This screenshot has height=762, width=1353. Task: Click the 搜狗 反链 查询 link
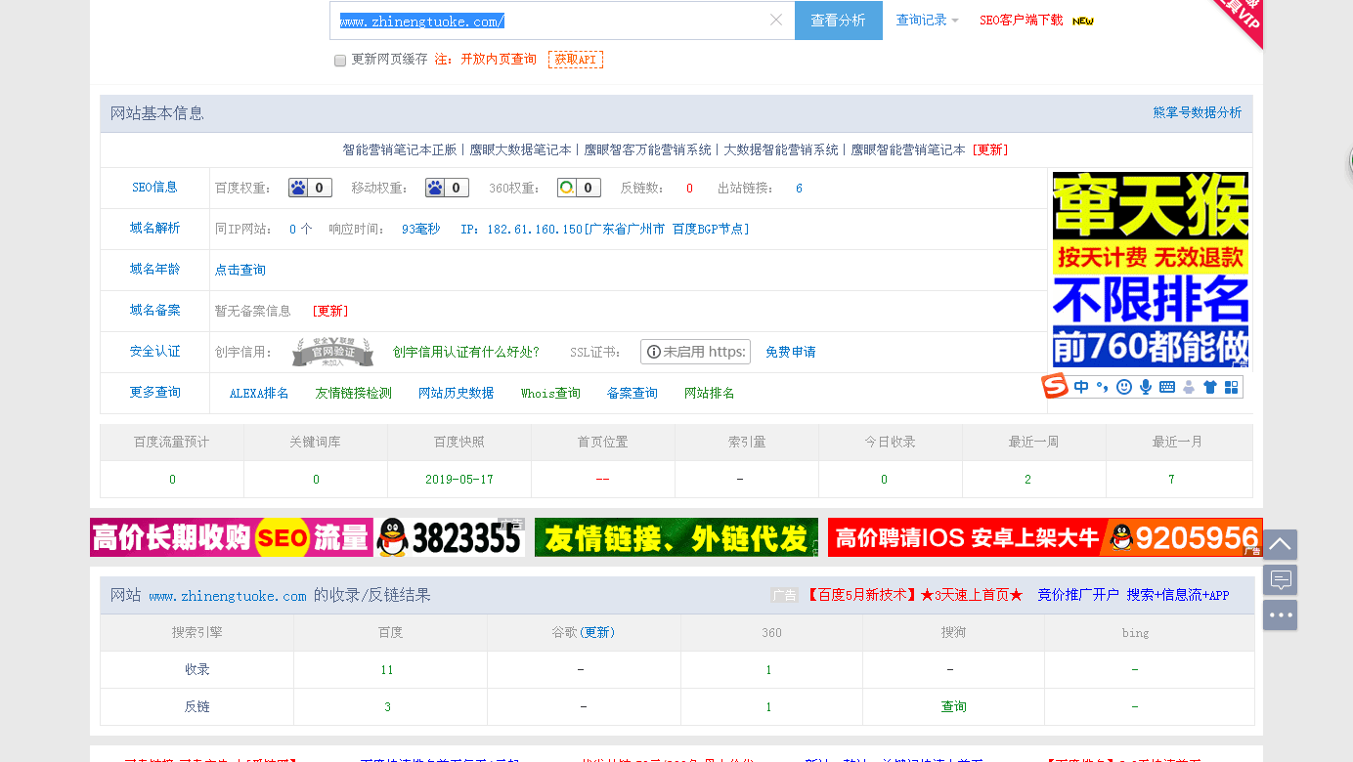coord(953,706)
